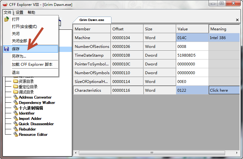The width and height of the screenshot is (243, 159).
Task: Open the 十六进制编辑 hex editor
Action: (31, 108)
